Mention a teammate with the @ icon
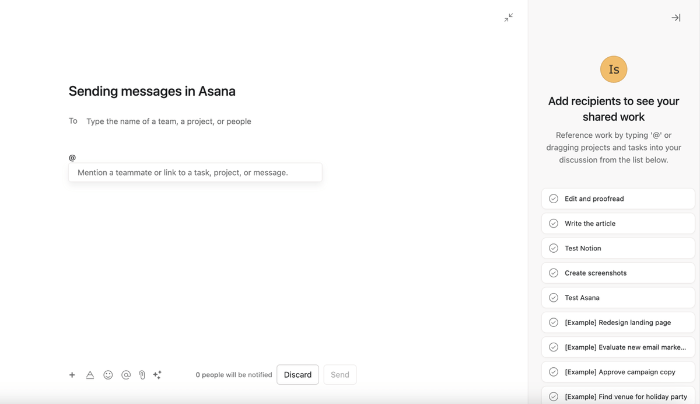This screenshot has width=700, height=404. (x=126, y=375)
